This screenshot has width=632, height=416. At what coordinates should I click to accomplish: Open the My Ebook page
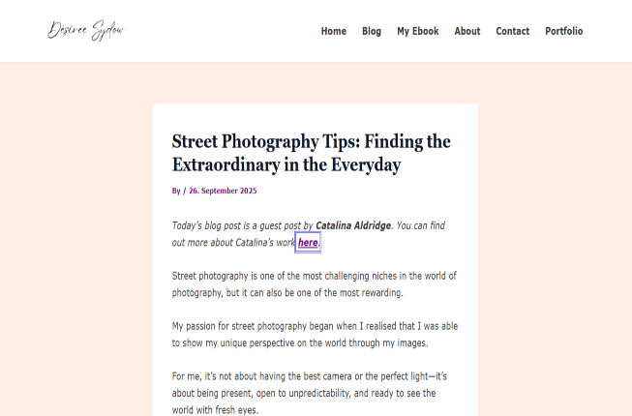[417, 31]
